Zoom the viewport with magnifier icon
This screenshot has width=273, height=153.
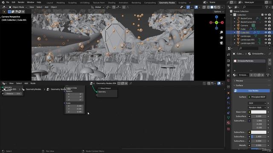(x=221, y=32)
